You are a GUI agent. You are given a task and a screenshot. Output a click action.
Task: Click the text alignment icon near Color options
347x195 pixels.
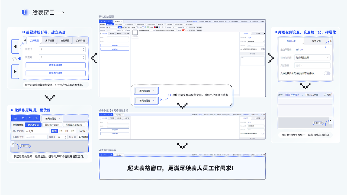pos(160,27)
